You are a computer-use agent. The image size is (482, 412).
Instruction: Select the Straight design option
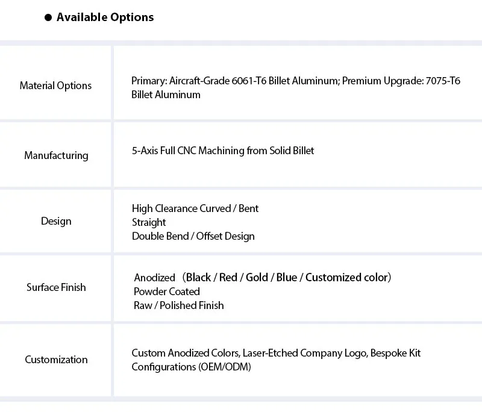click(149, 222)
